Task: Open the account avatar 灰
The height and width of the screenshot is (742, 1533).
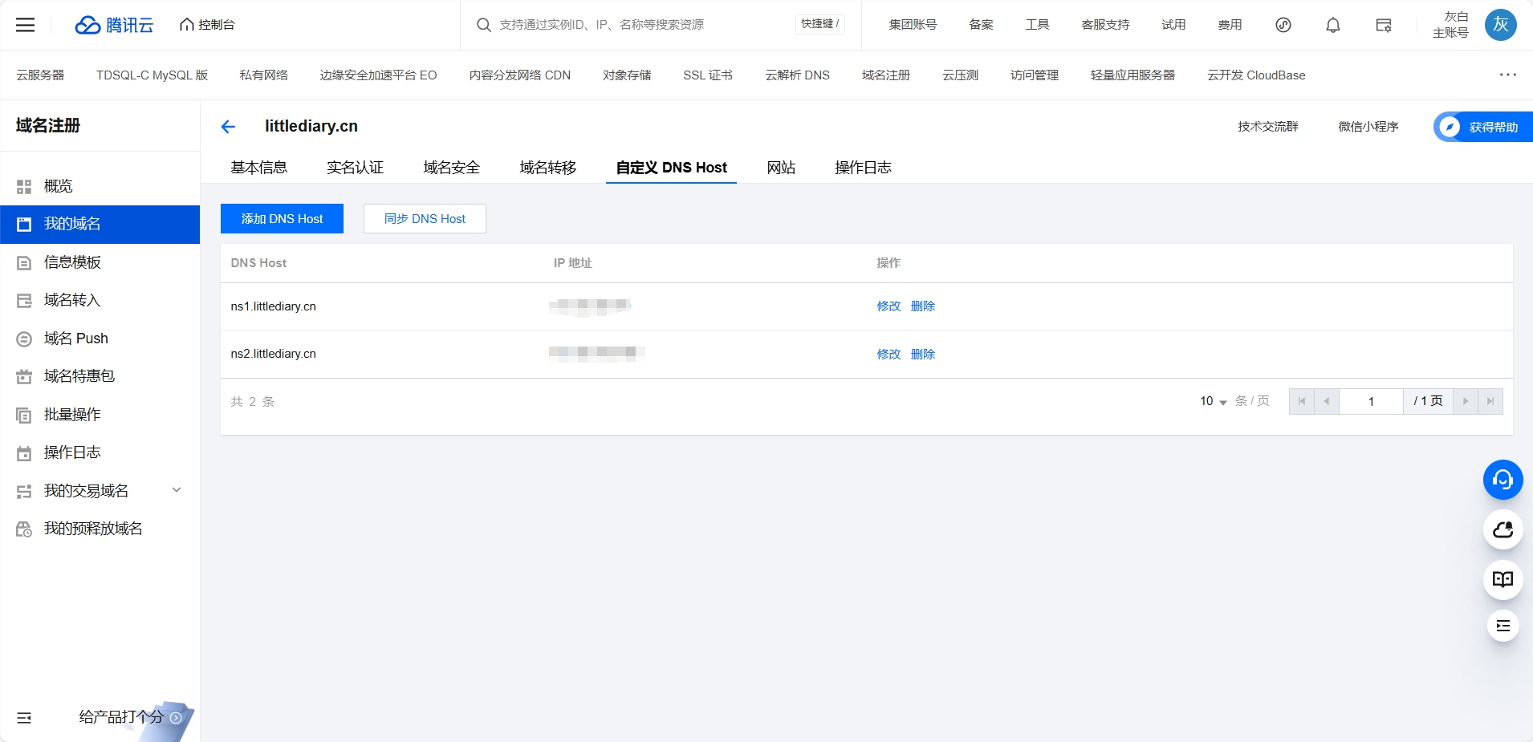Action: [1501, 25]
